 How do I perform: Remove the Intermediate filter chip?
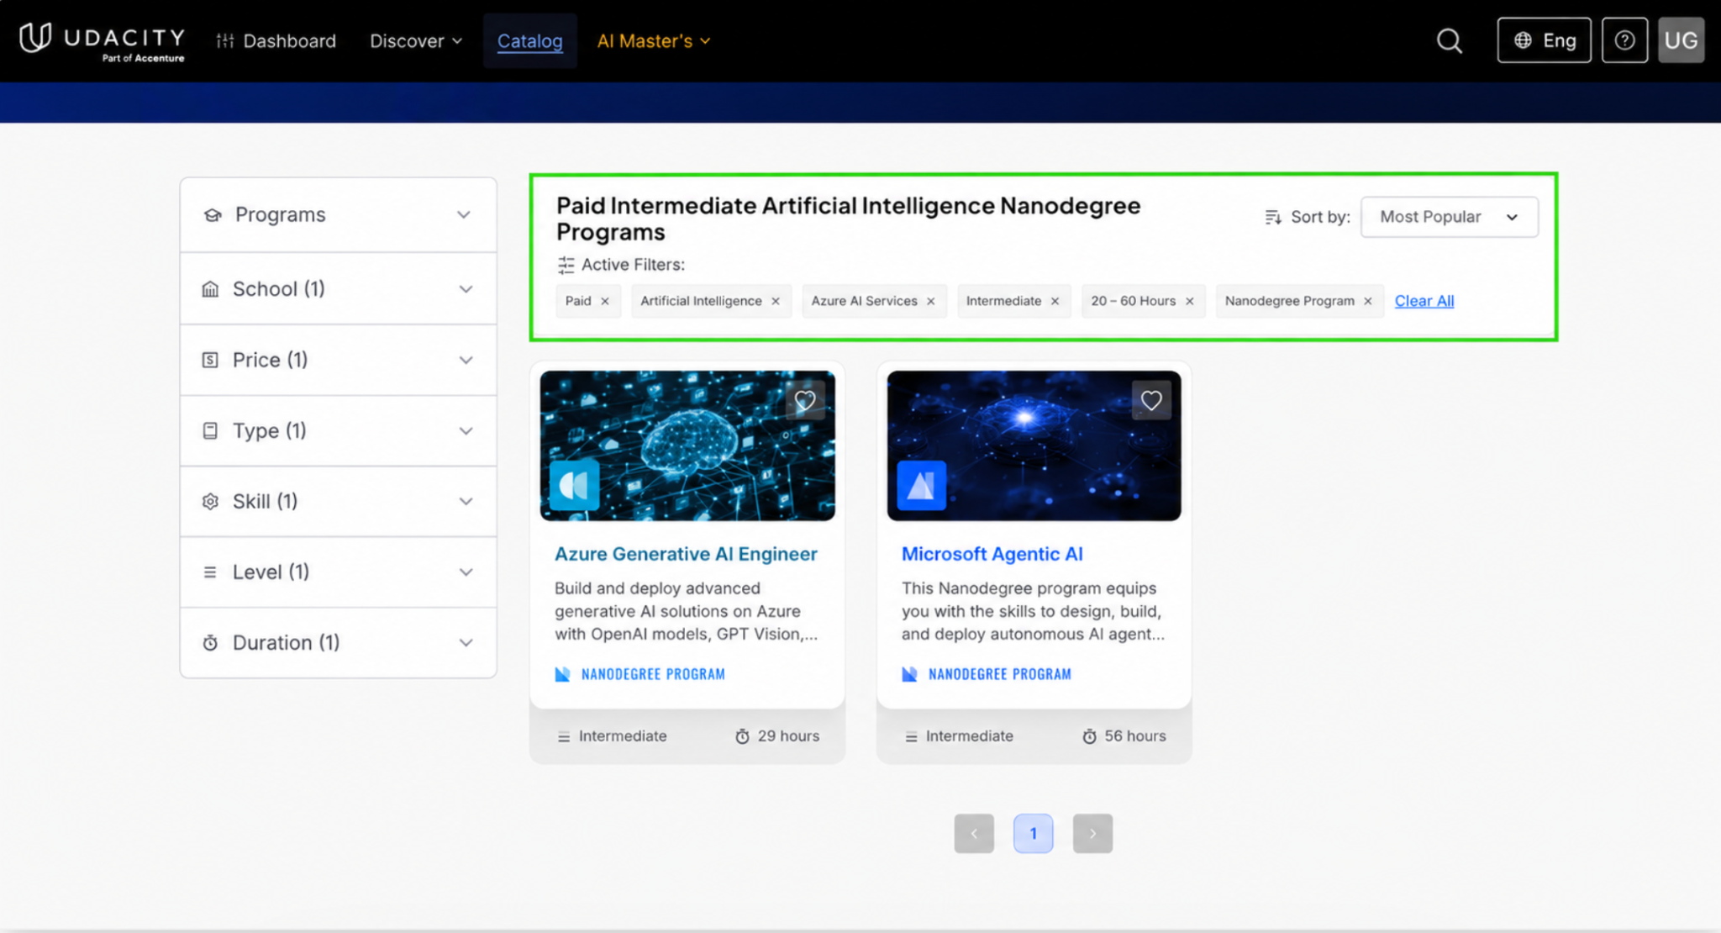tap(1055, 301)
